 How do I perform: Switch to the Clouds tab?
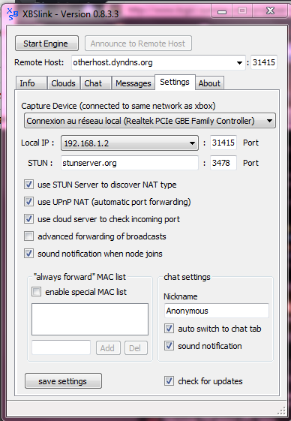pyautogui.click(x=63, y=83)
